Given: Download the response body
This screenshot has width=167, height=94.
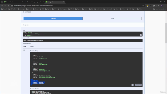Looking at the screenshot, I should click(138, 85).
